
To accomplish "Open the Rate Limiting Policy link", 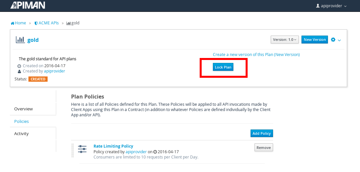I will pyautogui.click(x=113, y=146).
